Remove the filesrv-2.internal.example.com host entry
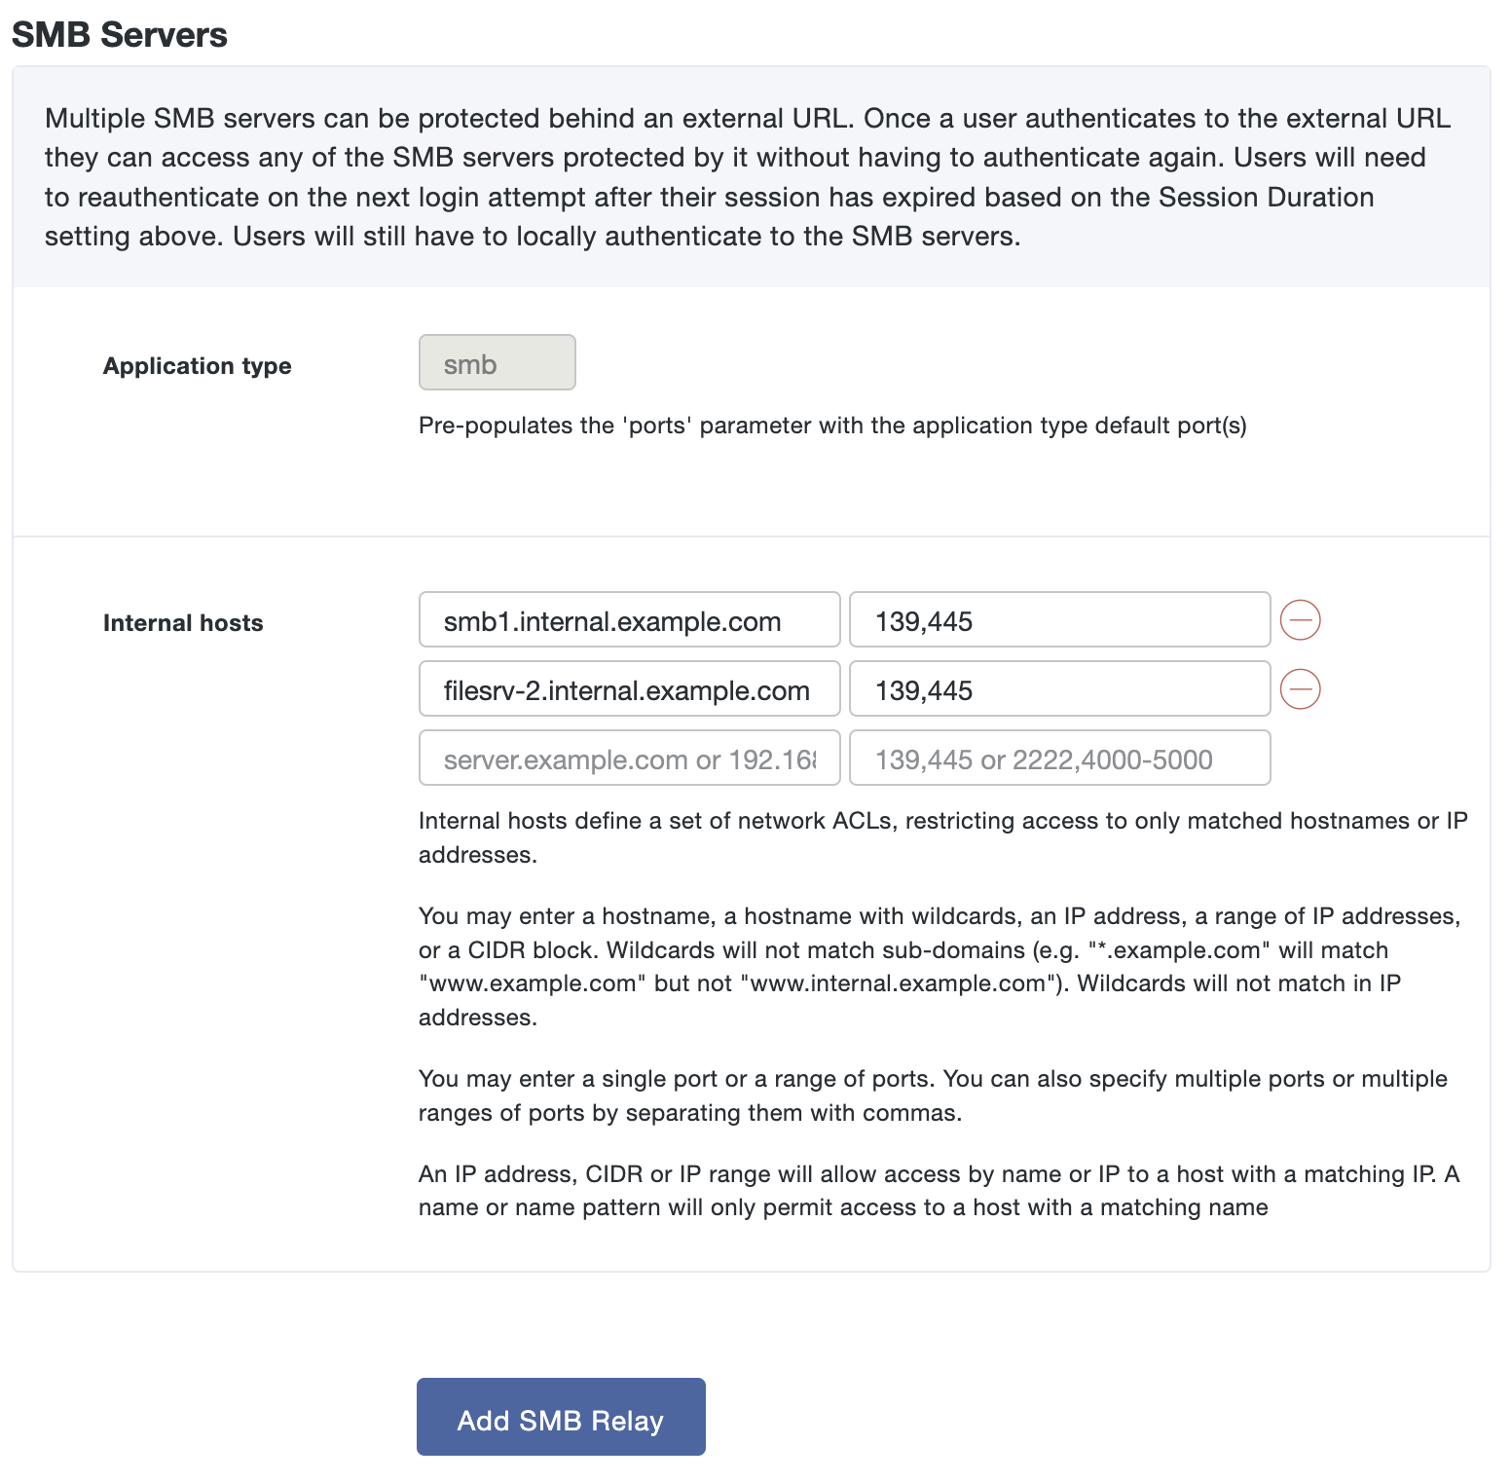This screenshot has height=1482, width=1511. [x=1300, y=689]
